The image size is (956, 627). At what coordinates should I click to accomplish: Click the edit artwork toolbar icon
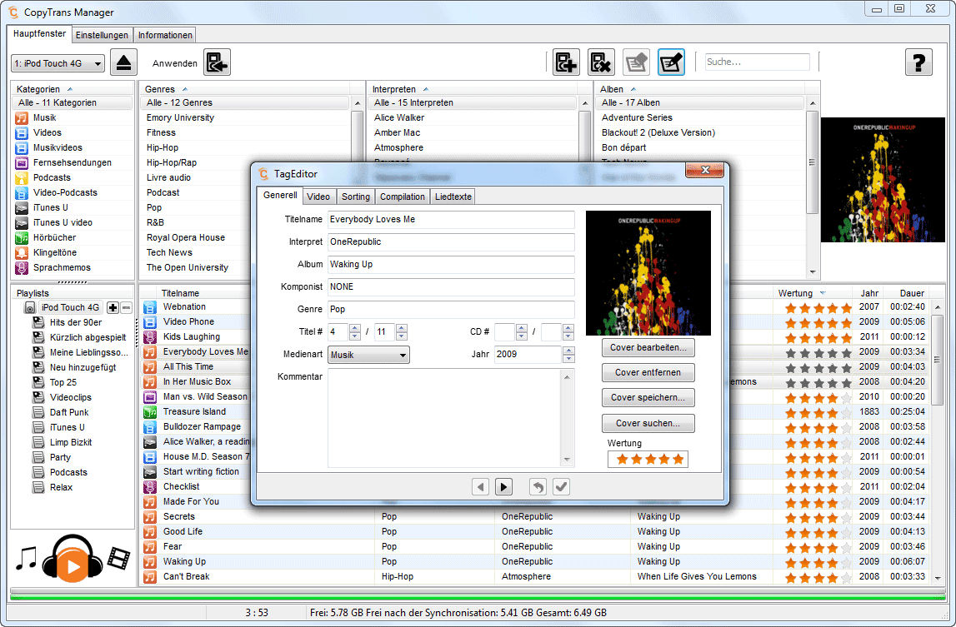pos(636,62)
